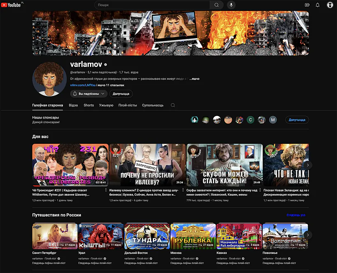Click the search icon next to channel tabs

[x=173, y=105]
